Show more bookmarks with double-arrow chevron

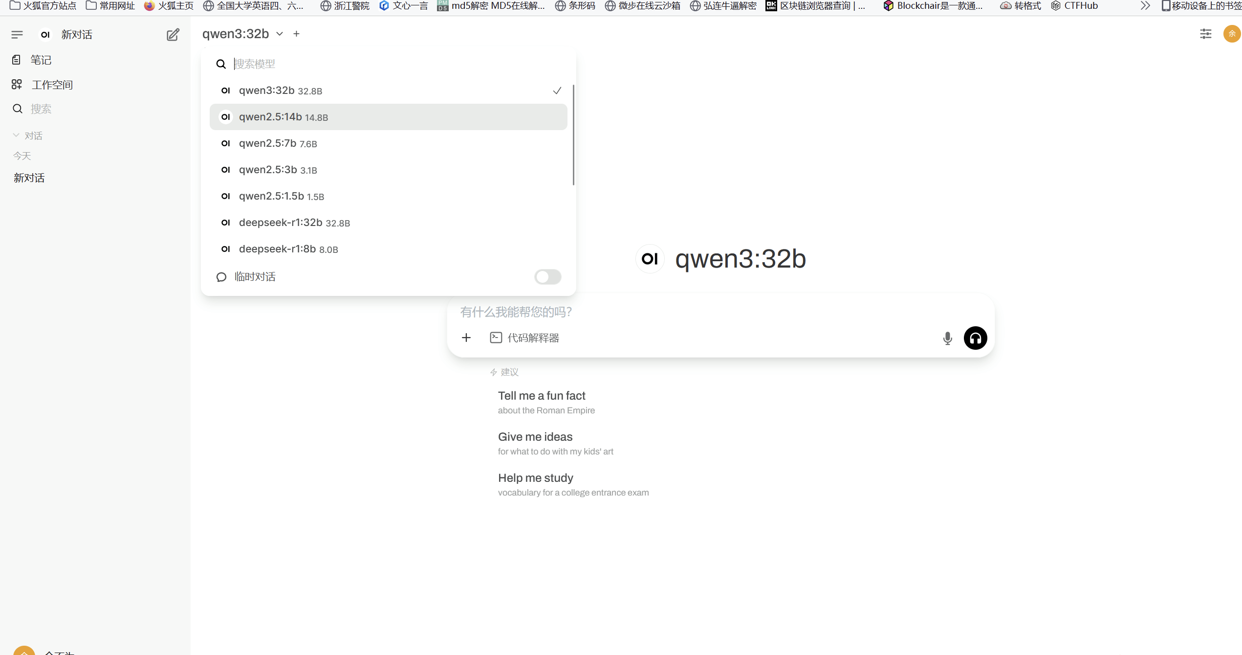[1145, 6]
